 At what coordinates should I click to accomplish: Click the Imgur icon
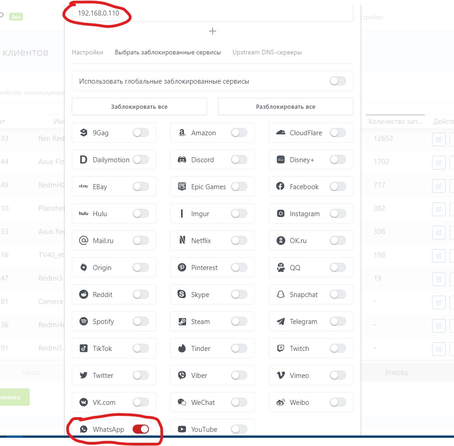(182, 213)
